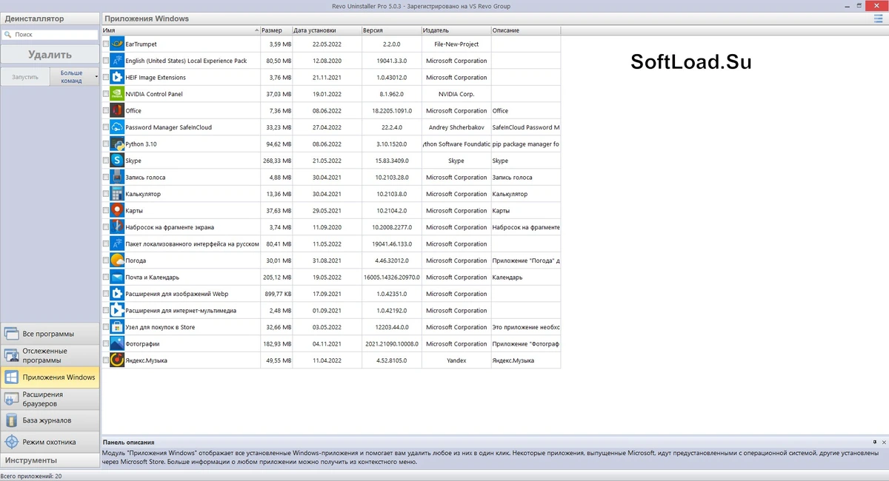
Task: Click the Яндекс.Музыка icon
Action: tap(117, 360)
